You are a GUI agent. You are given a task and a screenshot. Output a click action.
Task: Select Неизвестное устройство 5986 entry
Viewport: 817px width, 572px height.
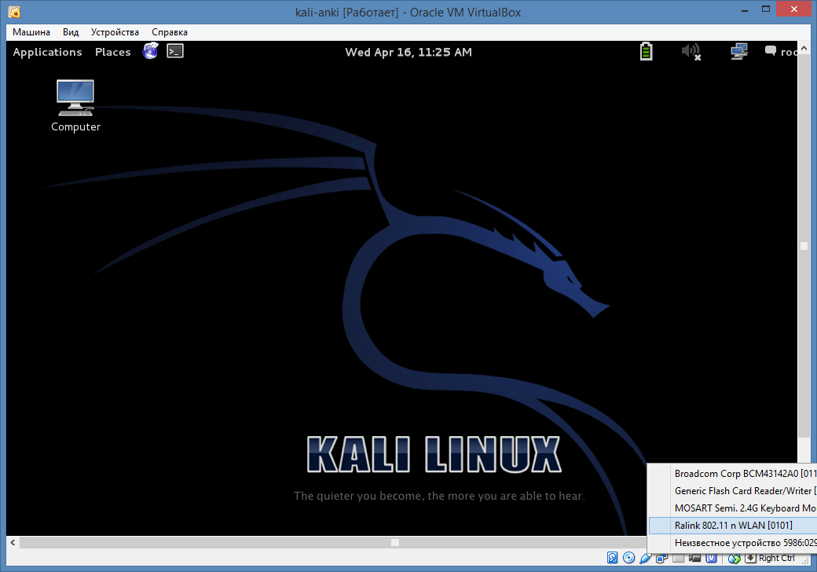(733, 542)
